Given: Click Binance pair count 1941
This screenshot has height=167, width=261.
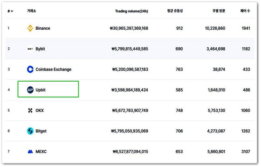Looking at the screenshot, I should (246, 28).
